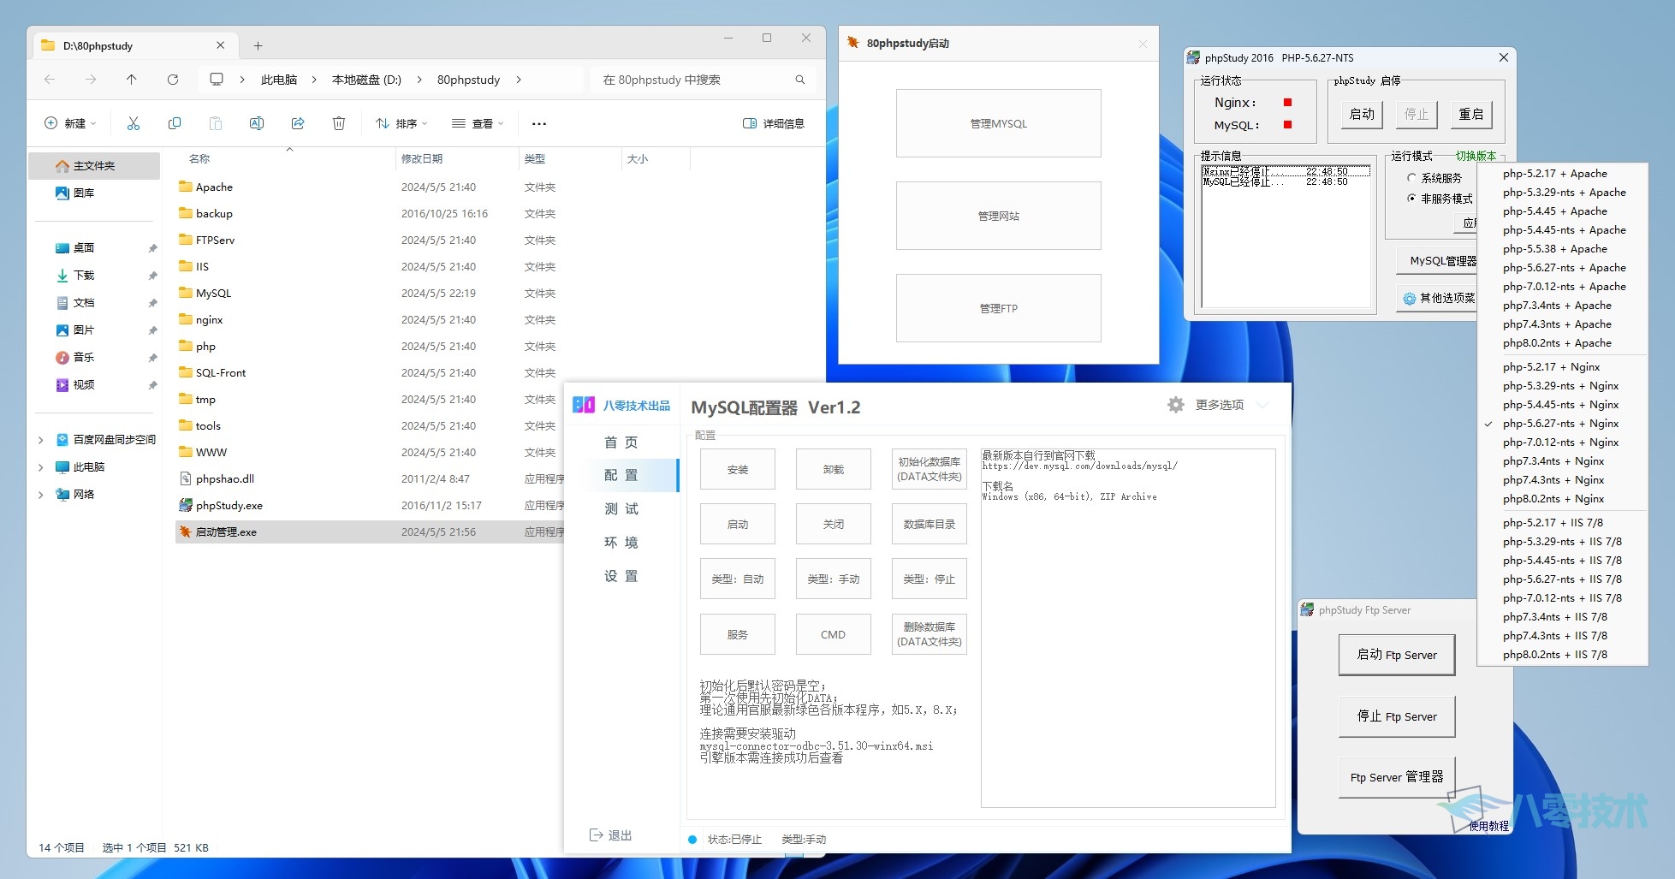Click 初始化数据库 button
This screenshot has height=879, width=1675.
point(930,469)
